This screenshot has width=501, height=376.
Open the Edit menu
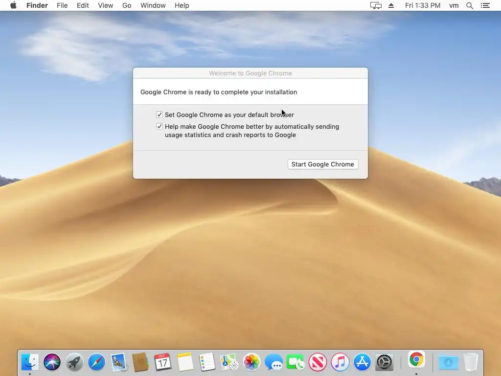tap(83, 5)
